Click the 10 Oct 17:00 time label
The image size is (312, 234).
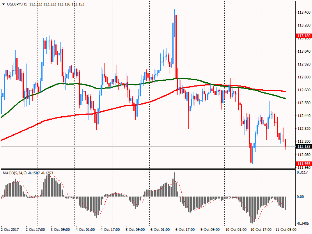[x=261, y=230]
